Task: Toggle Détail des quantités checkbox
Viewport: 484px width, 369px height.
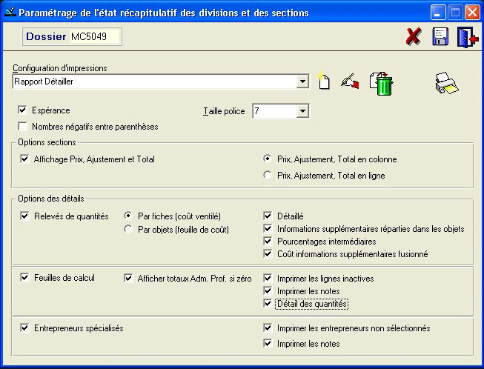Action: [268, 304]
